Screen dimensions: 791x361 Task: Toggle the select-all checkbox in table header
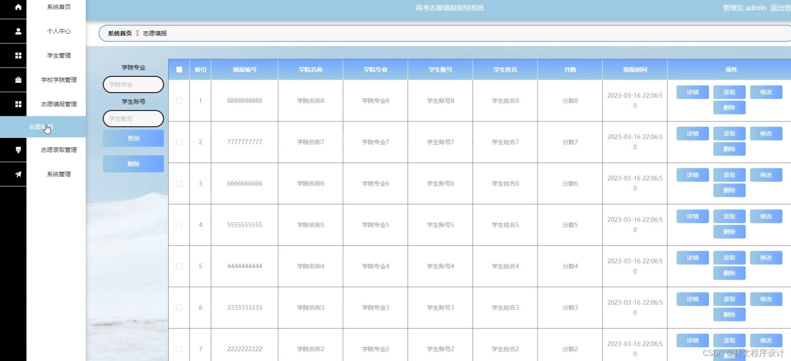pyautogui.click(x=179, y=69)
